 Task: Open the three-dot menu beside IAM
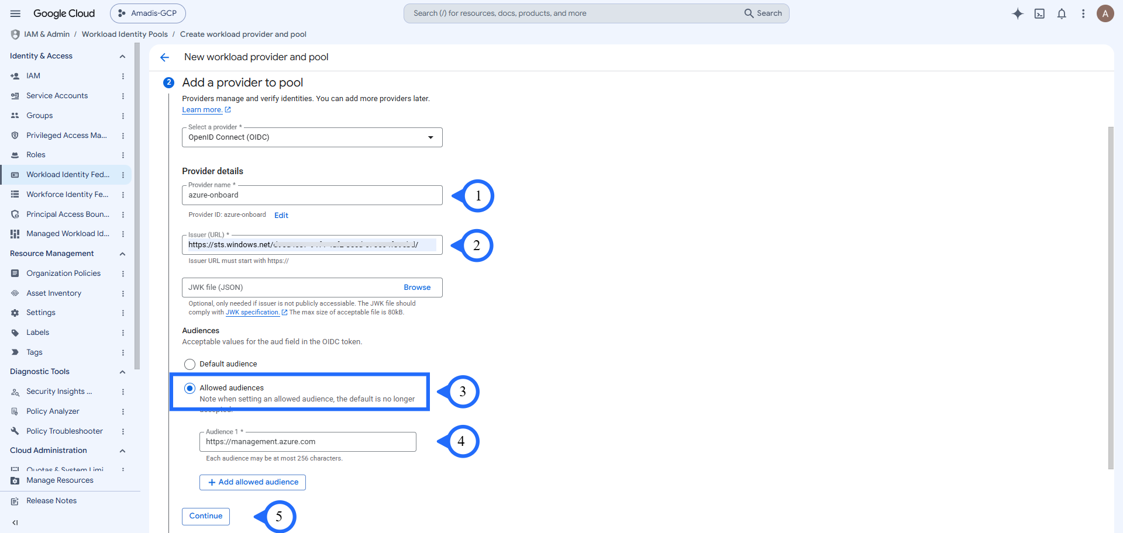click(x=123, y=76)
